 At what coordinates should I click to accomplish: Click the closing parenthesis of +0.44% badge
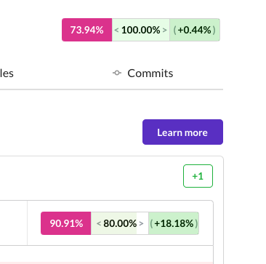click(x=214, y=31)
